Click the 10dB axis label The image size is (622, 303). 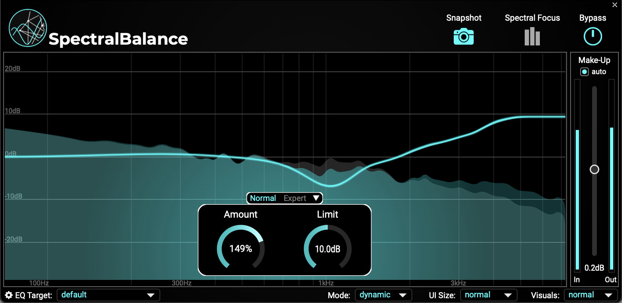12,111
